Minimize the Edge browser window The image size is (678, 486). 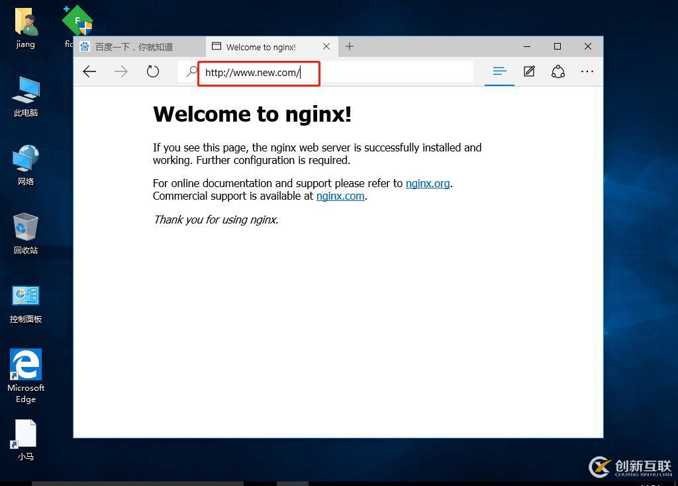click(x=526, y=46)
